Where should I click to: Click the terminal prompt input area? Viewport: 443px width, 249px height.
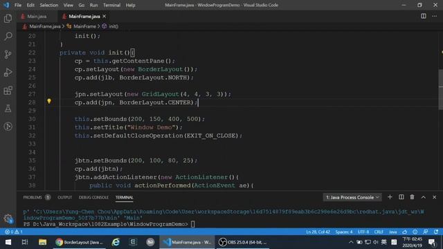(x=192, y=224)
